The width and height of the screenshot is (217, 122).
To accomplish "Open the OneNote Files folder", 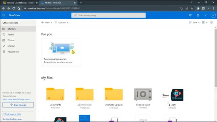I will pyautogui.click(x=84, y=94).
